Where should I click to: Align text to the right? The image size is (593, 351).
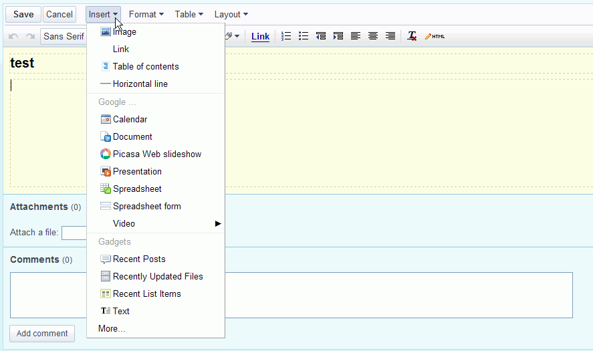pos(390,36)
